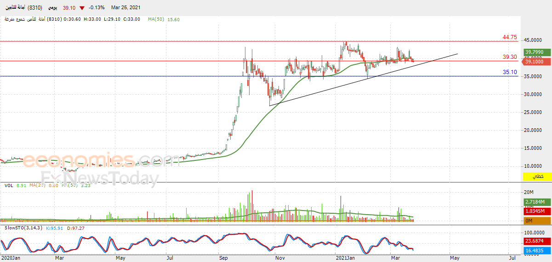Viewport: 552px width, 262px height.
Task: Click the green 39.7990 axis tag
Action: (x=537, y=52)
